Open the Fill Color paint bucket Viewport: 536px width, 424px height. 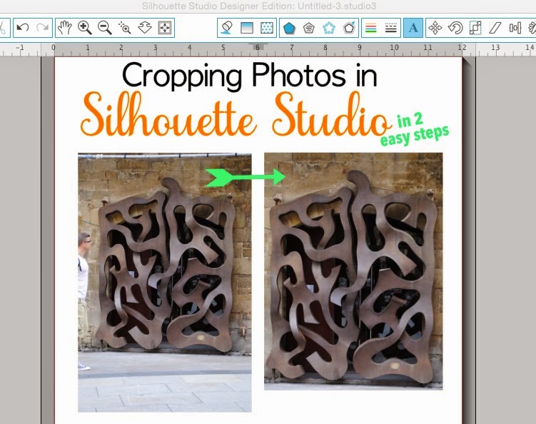[227, 27]
